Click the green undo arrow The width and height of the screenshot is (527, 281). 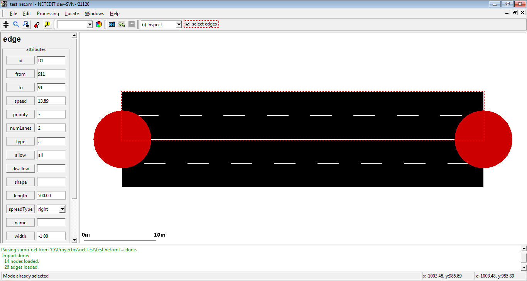122,24
